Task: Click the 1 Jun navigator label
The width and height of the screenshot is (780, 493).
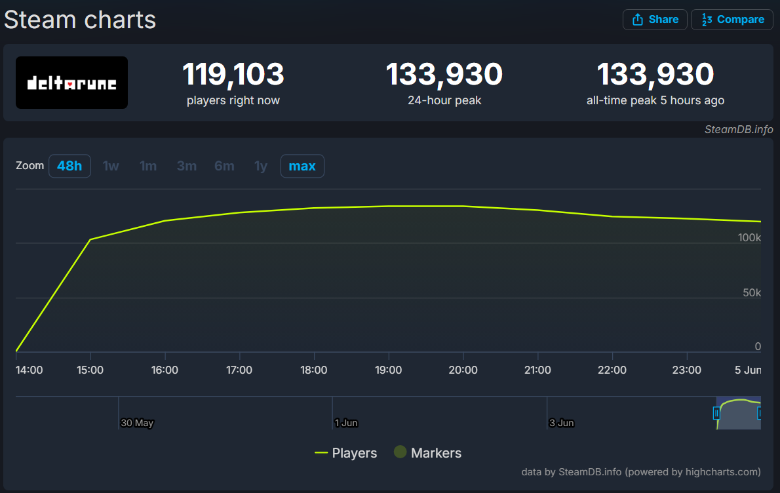Action: coord(346,423)
